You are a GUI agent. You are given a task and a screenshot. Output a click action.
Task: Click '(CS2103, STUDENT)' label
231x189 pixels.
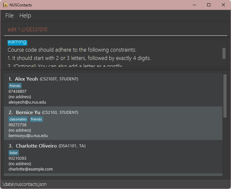click(x=60, y=113)
